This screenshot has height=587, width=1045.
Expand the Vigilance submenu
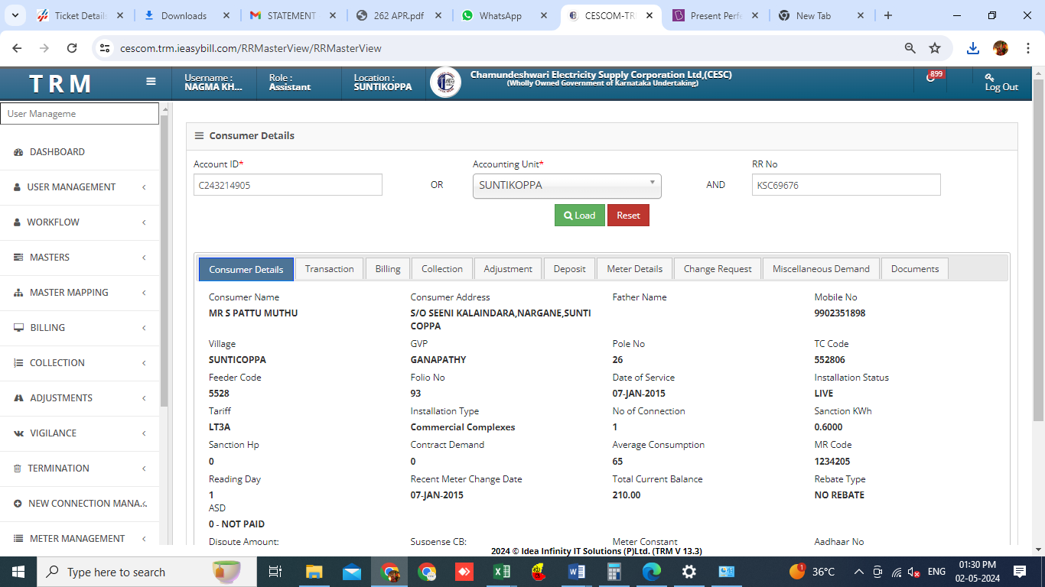[x=144, y=433]
